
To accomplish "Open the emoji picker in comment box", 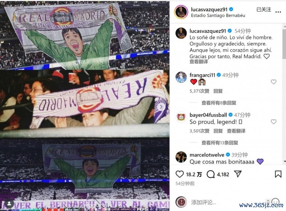I will point(275,202).
